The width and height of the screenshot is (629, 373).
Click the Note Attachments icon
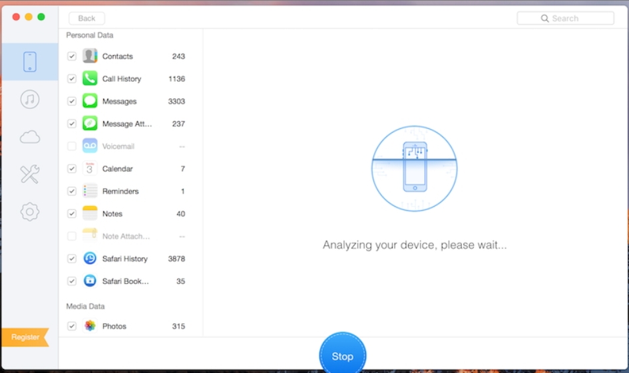pos(90,236)
